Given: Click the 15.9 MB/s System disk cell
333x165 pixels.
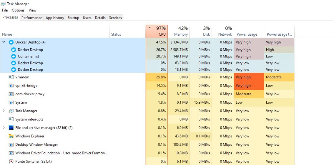Looking at the screenshot, I should point(201,103).
